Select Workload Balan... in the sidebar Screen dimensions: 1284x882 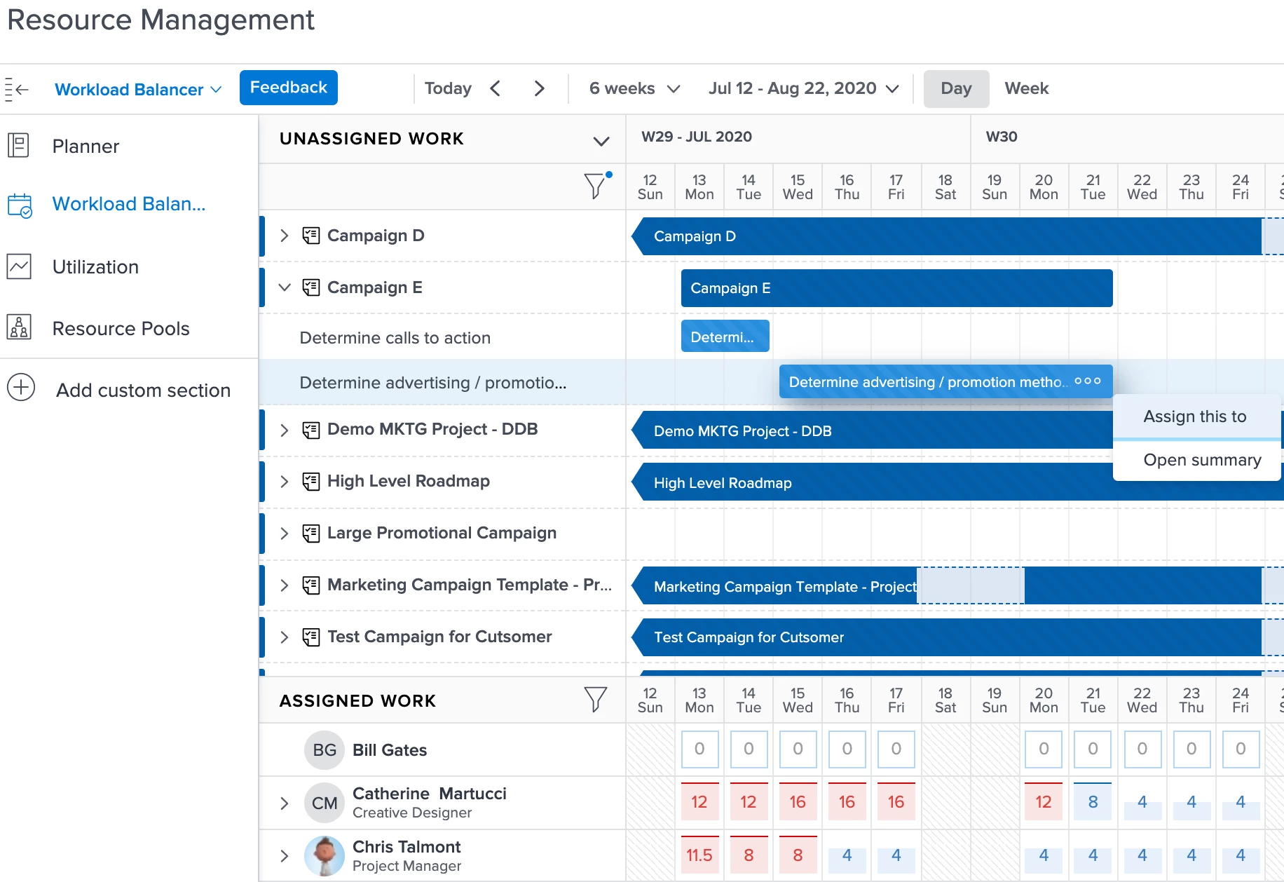click(x=129, y=204)
